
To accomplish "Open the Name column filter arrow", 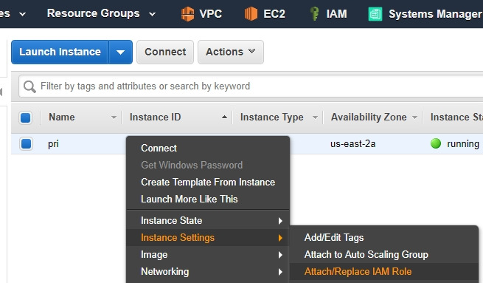I will 114,117.
